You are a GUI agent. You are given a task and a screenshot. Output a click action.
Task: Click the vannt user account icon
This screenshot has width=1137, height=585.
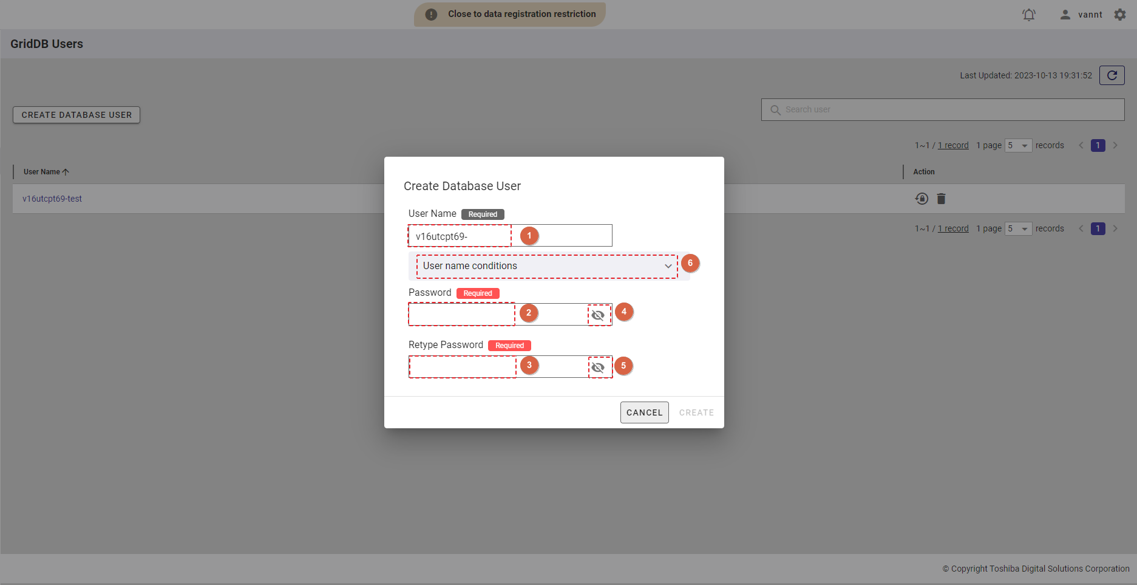click(1065, 15)
